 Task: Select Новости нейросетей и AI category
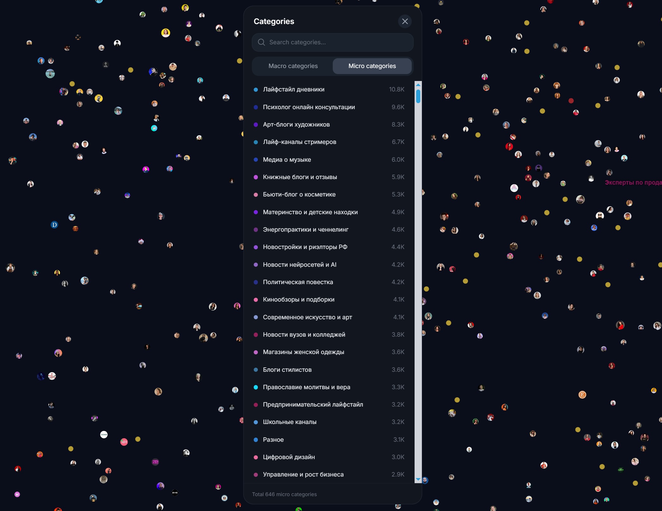tap(329, 265)
